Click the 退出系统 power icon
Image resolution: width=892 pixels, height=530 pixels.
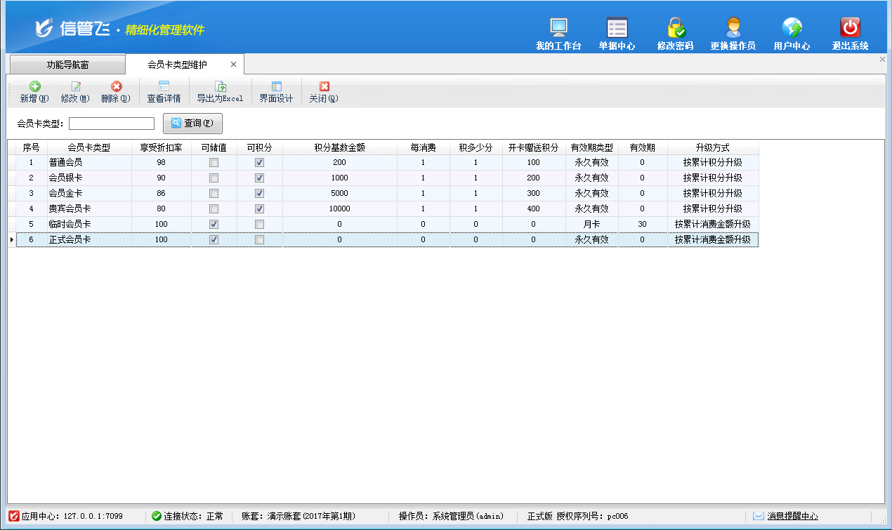pos(850,28)
